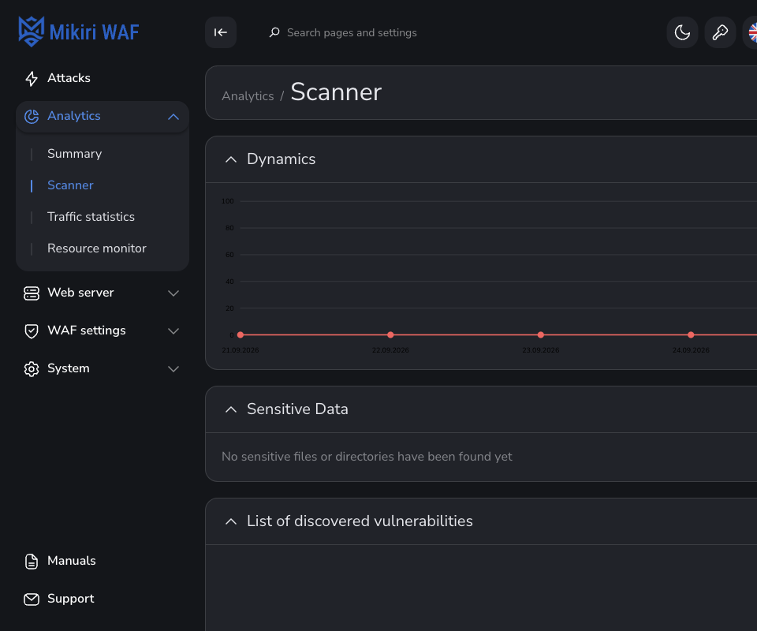757x631 pixels.
Task: Click the System gear icon
Action: (x=32, y=369)
